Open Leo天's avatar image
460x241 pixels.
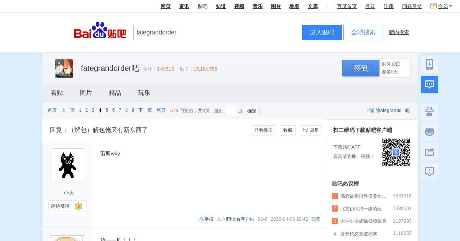[x=67, y=165]
